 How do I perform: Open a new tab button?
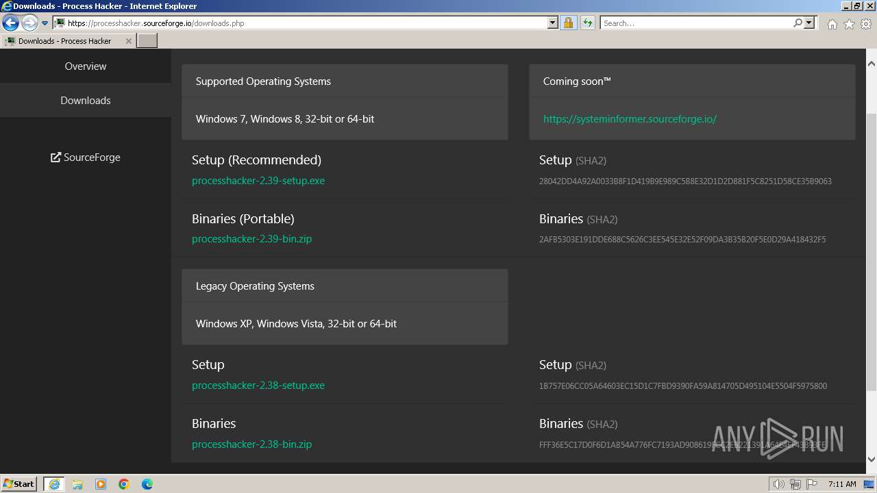(147, 41)
